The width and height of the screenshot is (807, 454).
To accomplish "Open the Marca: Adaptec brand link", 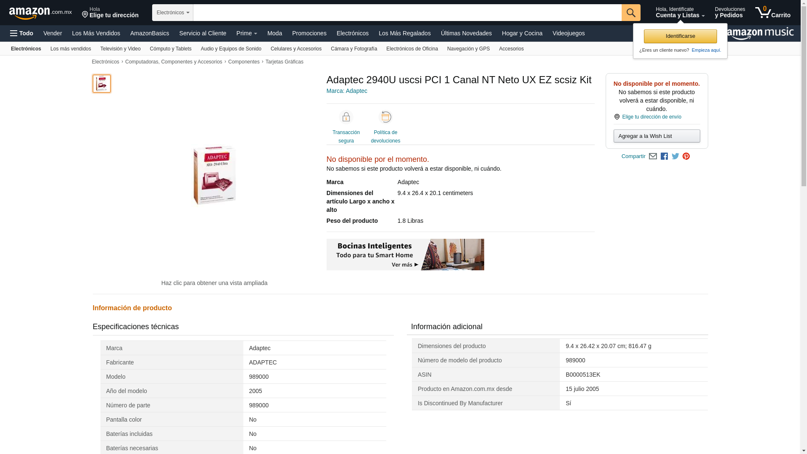I will (346, 91).
